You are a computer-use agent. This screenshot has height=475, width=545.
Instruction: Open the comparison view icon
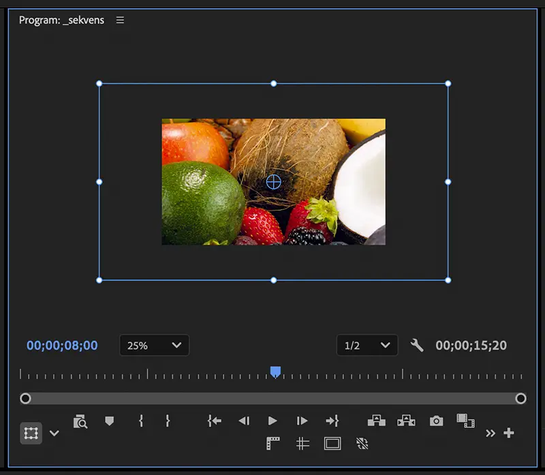pyautogui.click(x=466, y=420)
